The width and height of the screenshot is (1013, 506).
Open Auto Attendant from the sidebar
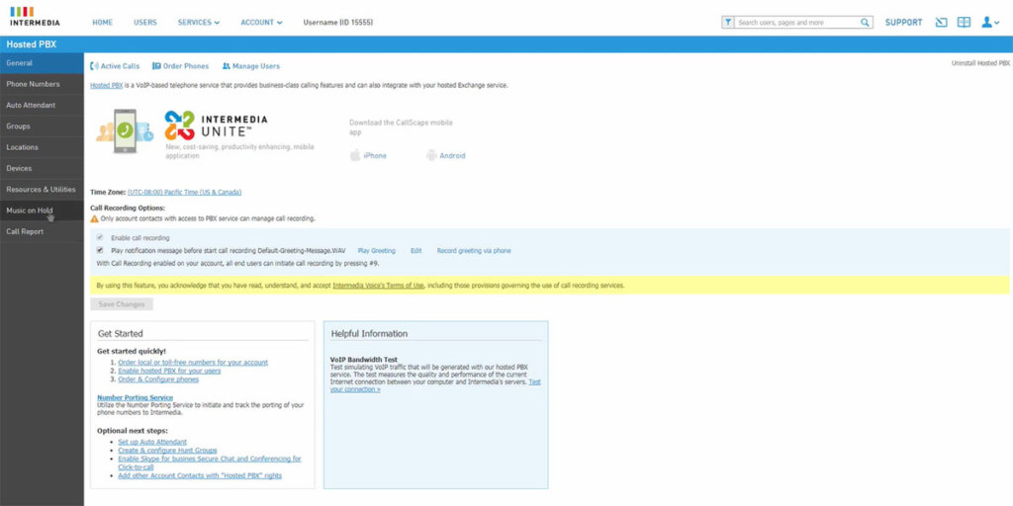(x=32, y=105)
